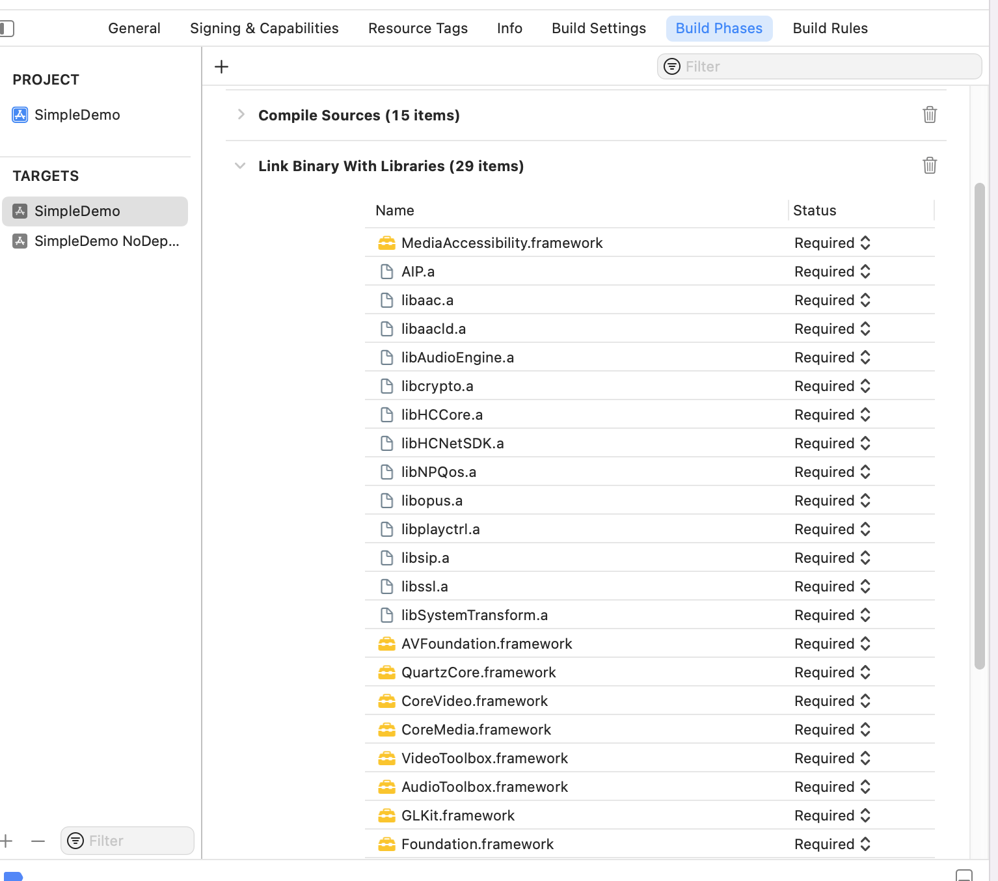Click the SimpleDemo project icon
The width and height of the screenshot is (998, 881).
click(20, 115)
